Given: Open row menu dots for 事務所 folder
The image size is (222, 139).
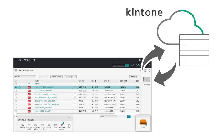Looking at the screenshot, I should (75, 84).
